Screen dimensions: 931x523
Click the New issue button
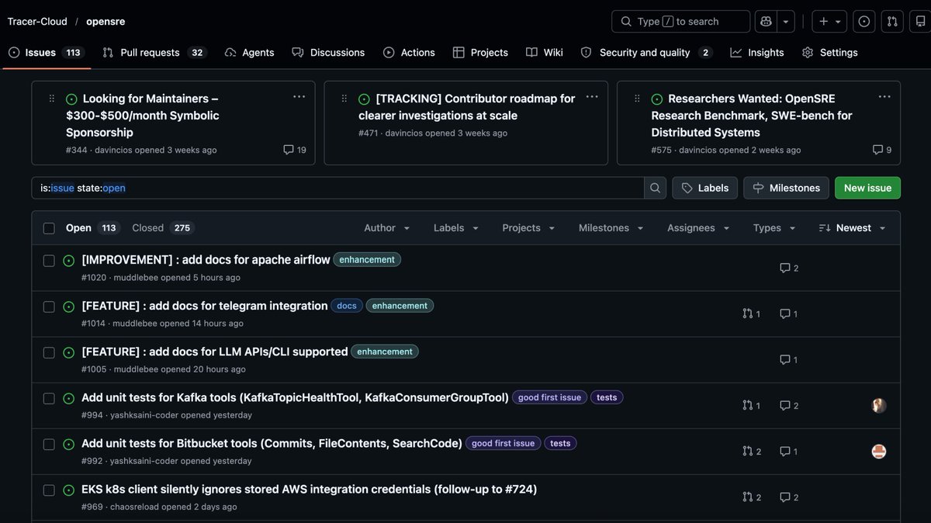867,188
